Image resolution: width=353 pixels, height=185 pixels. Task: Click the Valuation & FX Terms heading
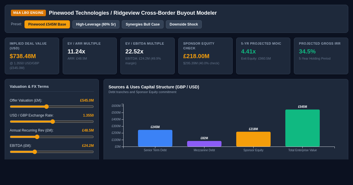click(x=29, y=87)
